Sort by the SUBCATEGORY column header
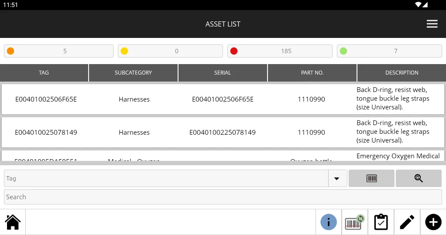 coord(133,73)
